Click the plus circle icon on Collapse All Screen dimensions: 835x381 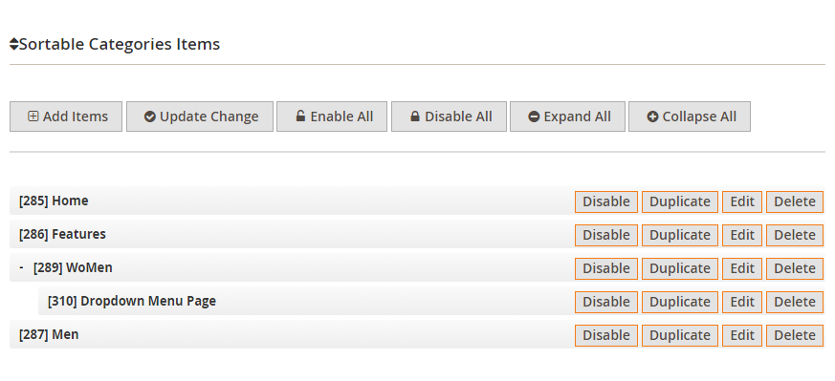[652, 116]
